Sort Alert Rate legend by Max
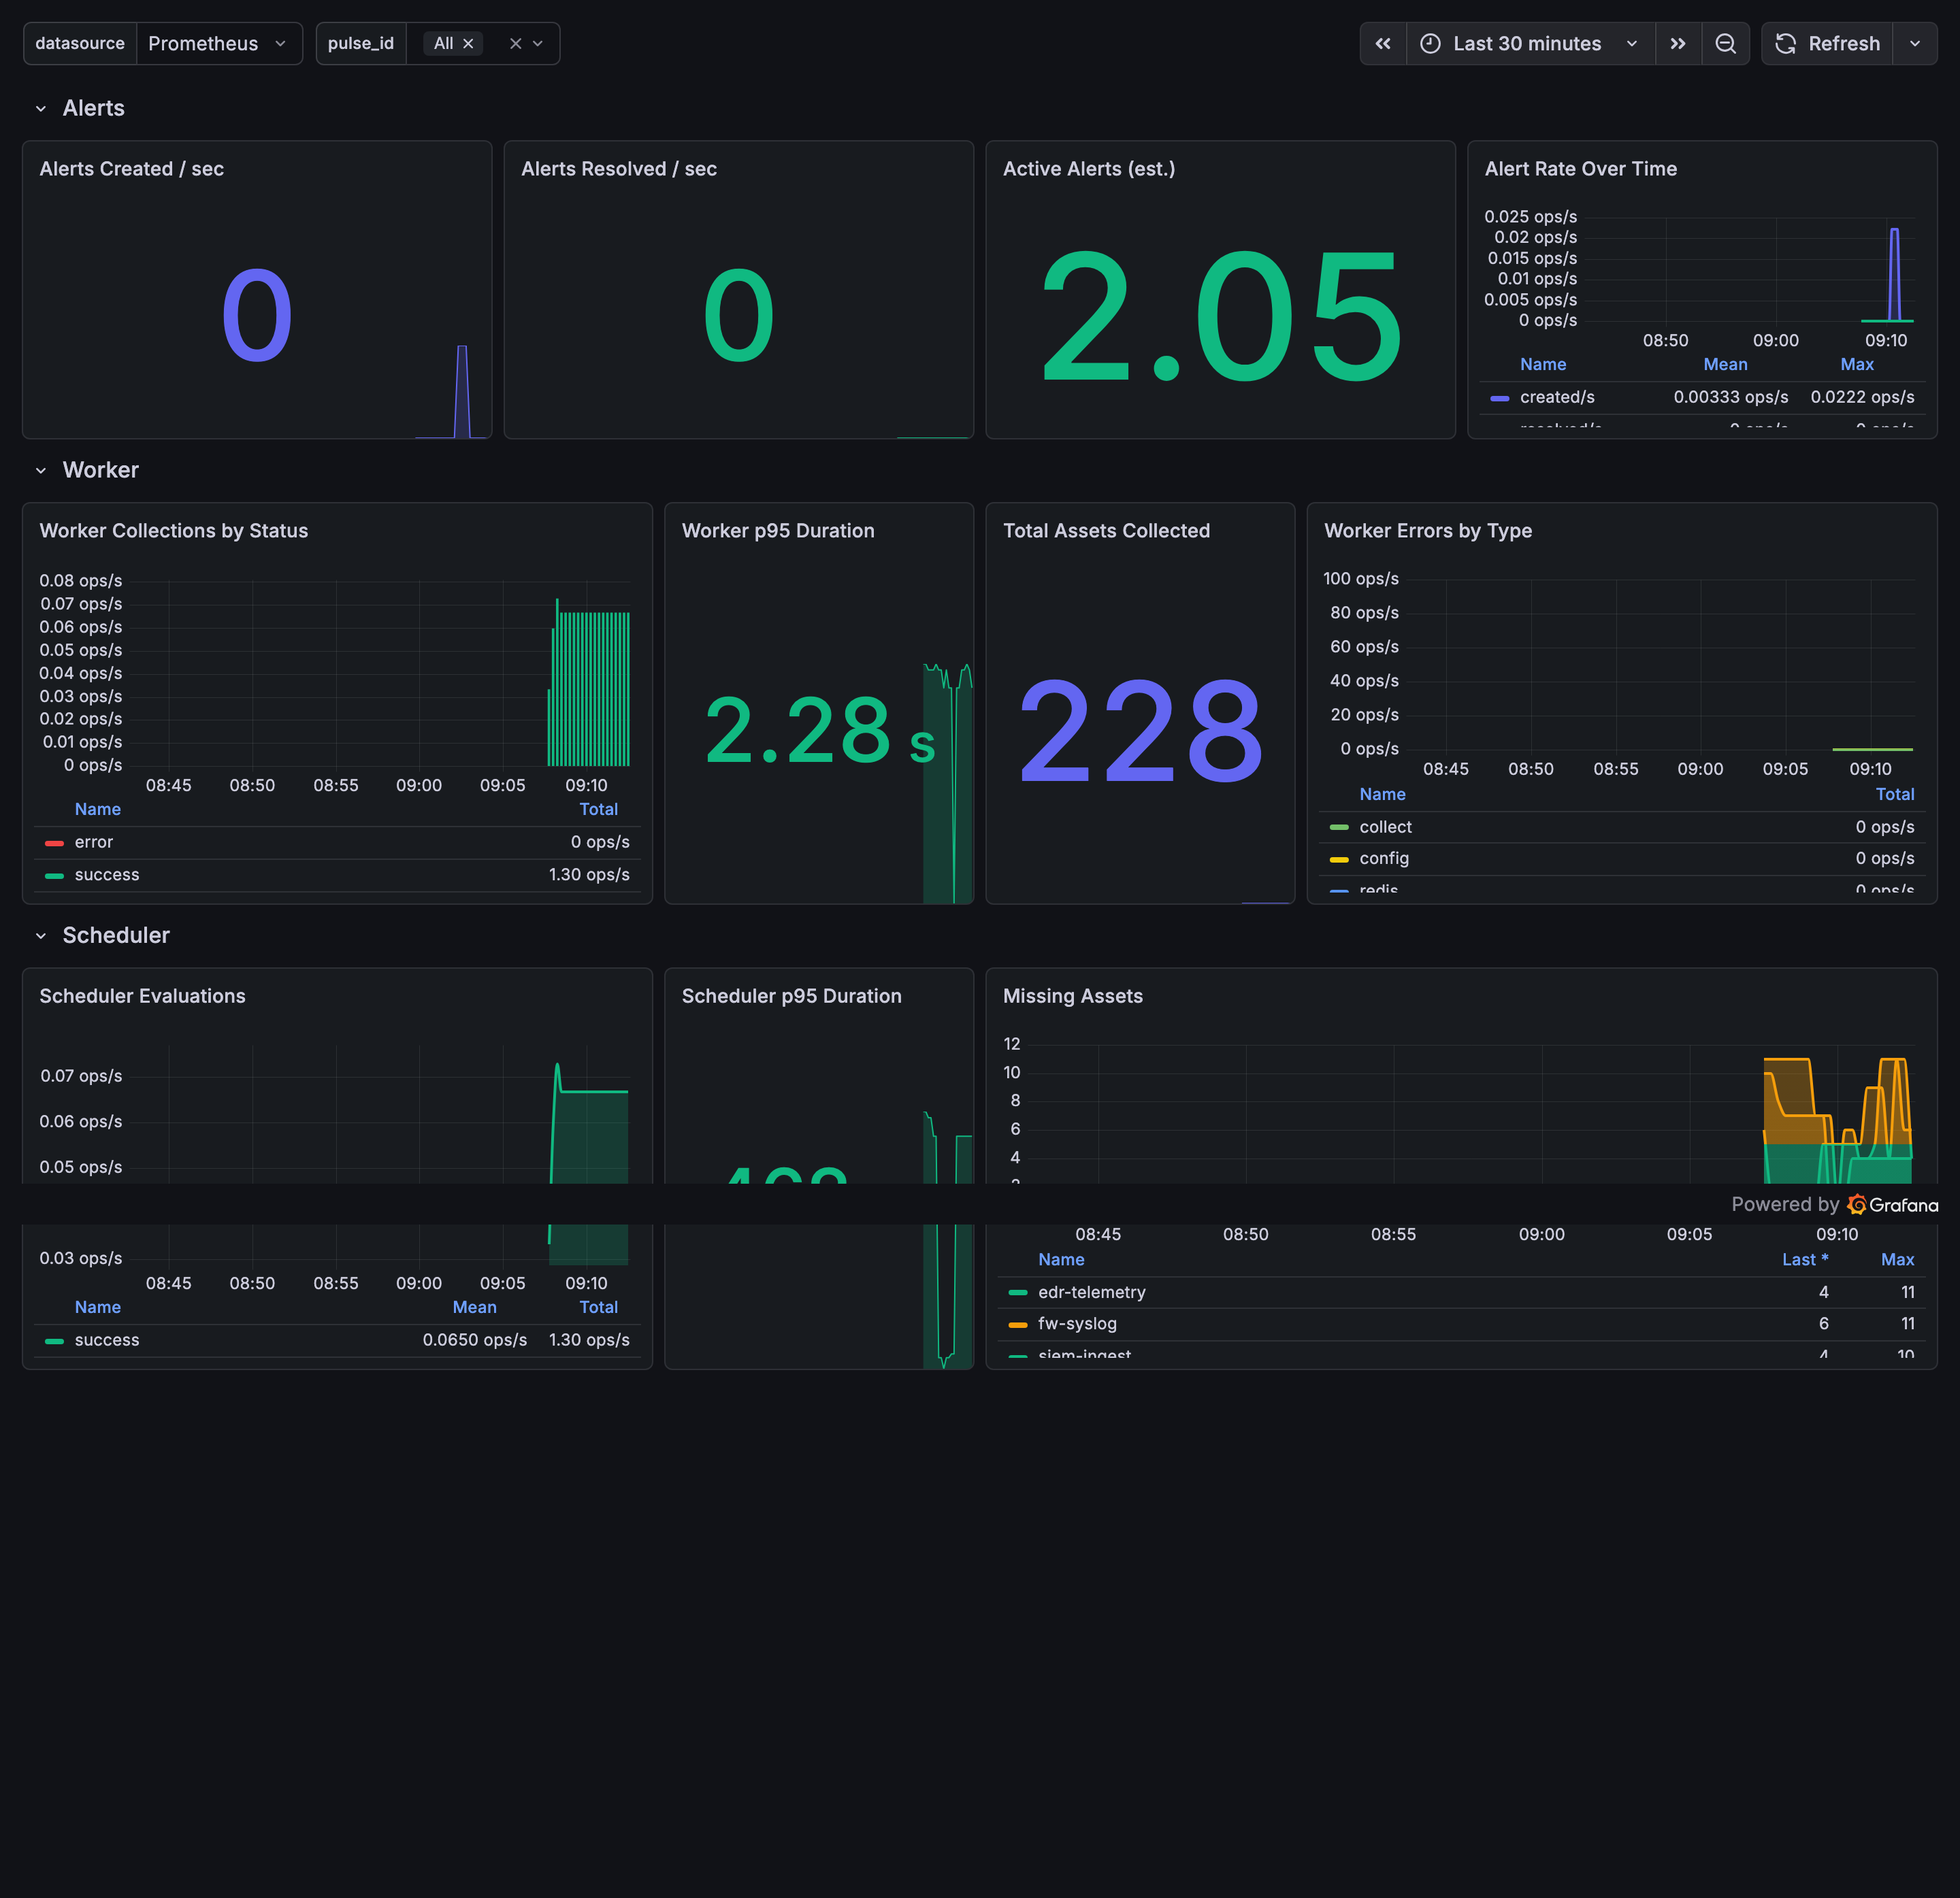The height and width of the screenshot is (1898, 1960). coord(1857,365)
